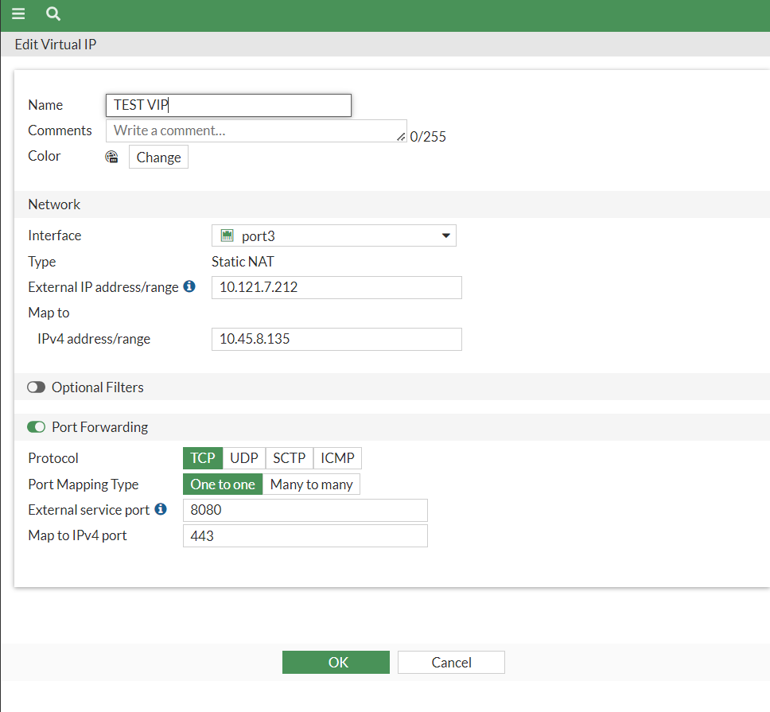770x712 pixels.
Task: Click the search magnifier icon
Action: [53, 14]
